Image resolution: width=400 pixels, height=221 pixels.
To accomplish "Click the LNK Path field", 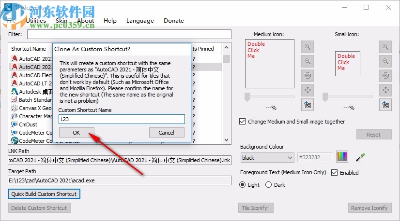I will point(120,160).
